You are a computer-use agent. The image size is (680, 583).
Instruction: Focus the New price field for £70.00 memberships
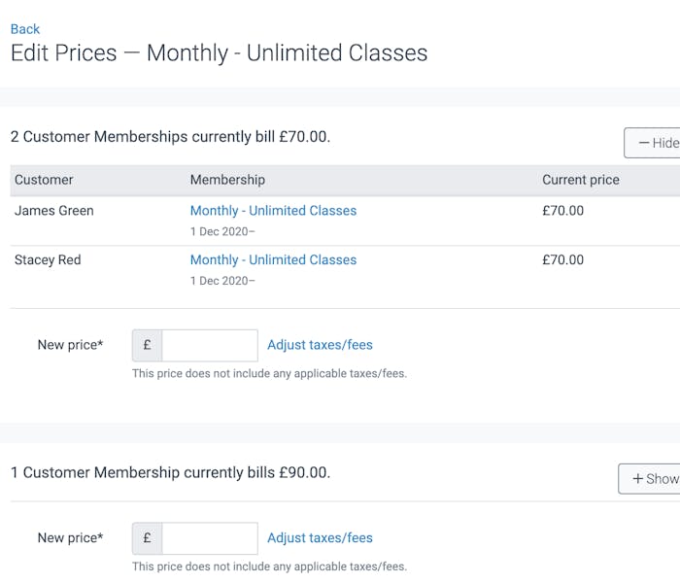tap(209, 345)
